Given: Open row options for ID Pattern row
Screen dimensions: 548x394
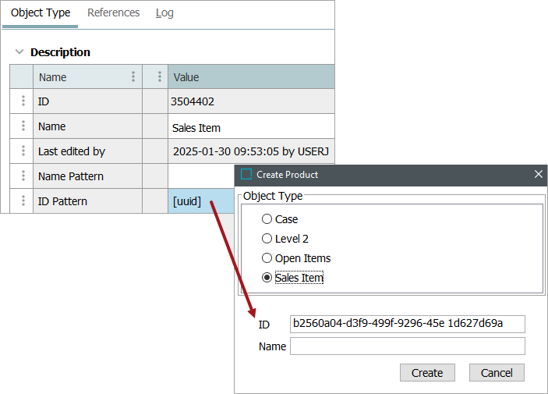Looking at the screenshot, I should click(23, 201).
